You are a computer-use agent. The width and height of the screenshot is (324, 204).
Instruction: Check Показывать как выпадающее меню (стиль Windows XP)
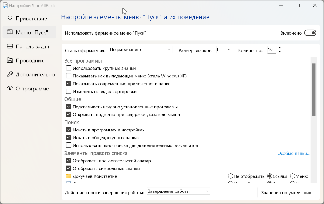(x=69, y=76)
